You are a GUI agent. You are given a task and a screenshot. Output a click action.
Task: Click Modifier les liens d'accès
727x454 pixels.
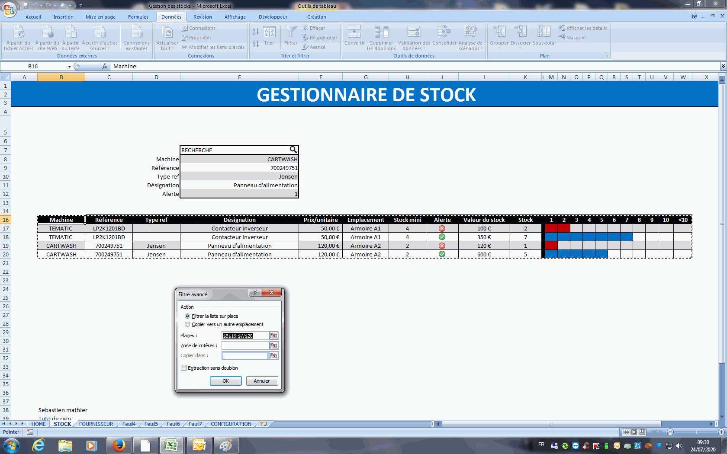pos(212,47)
